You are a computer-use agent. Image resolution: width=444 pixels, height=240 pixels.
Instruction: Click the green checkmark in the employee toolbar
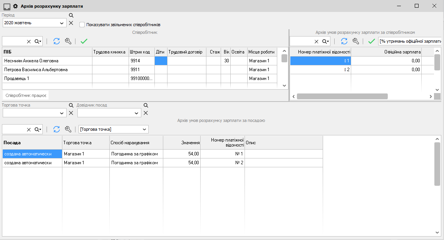click(84, 42)
